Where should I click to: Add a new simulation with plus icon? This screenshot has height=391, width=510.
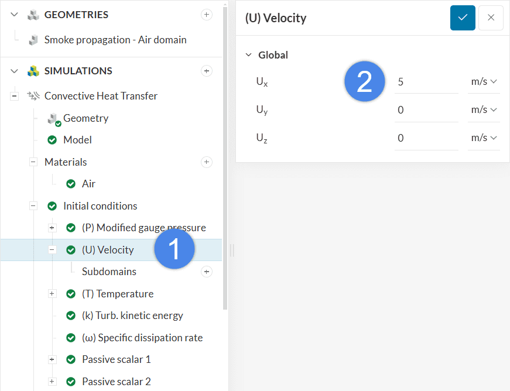pos(206,71)
